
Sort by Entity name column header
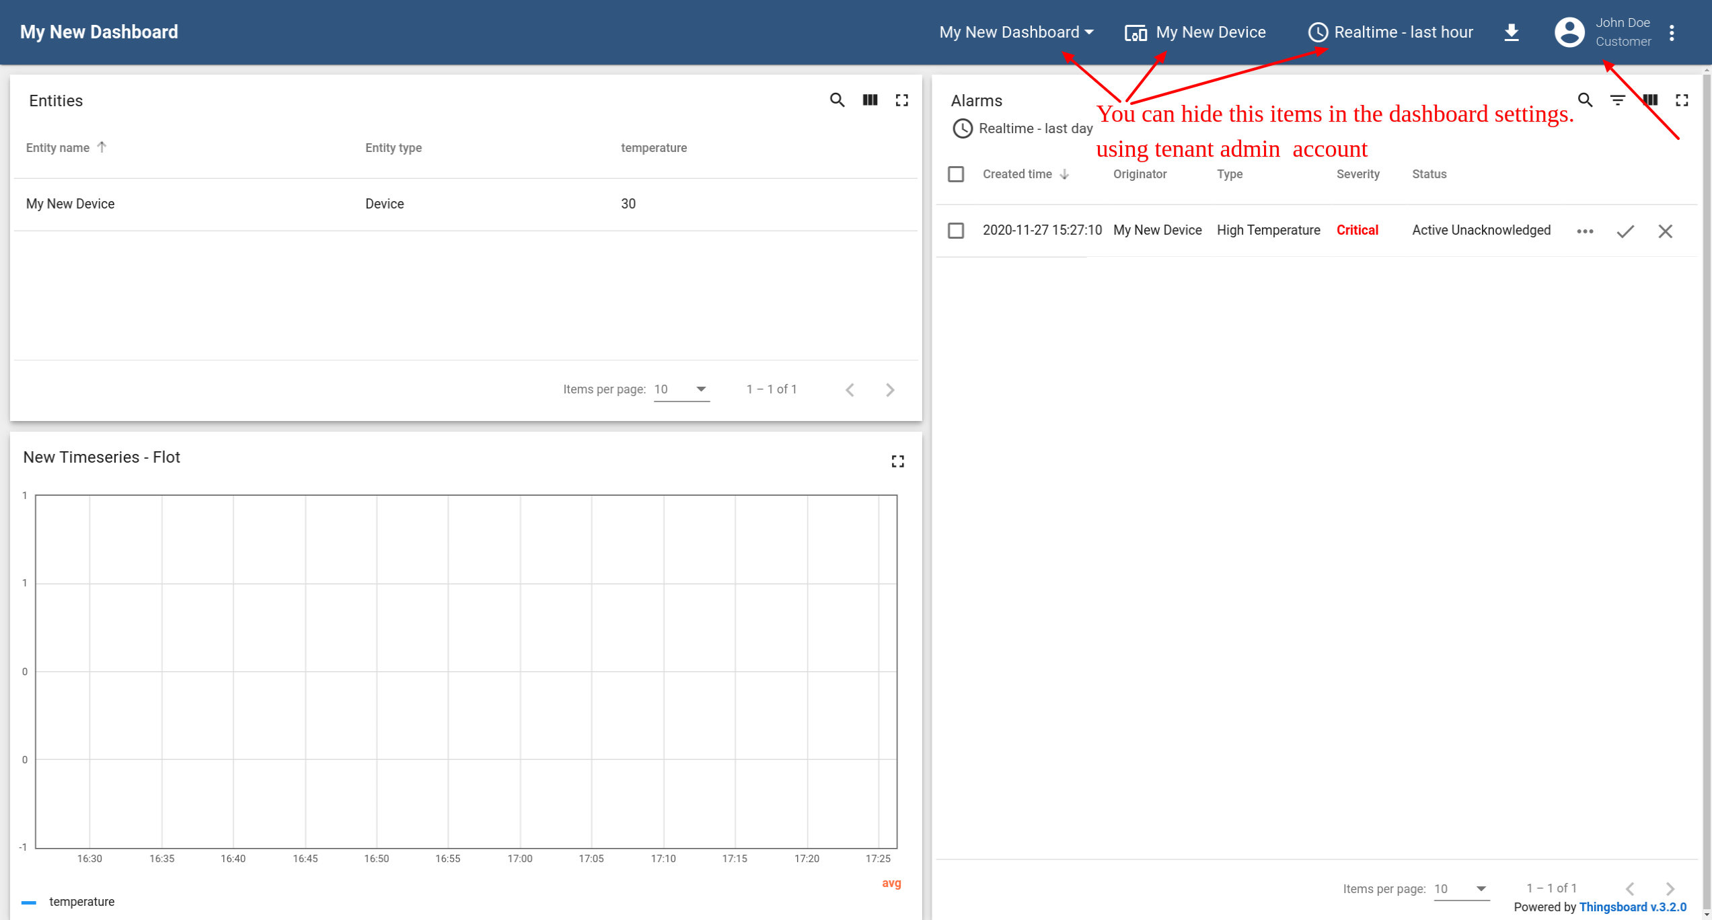point(58,148)
